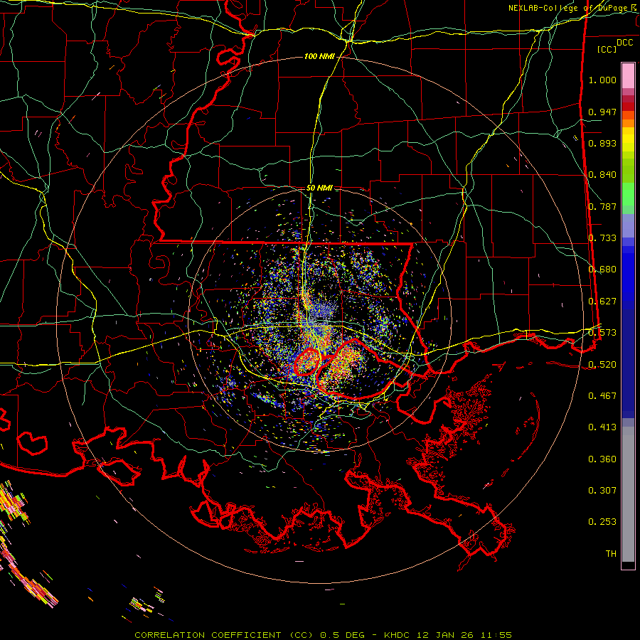Click the 0.947 scale value
Image resolution: width=640 pixels, height=640 pixels.
tap(602, 112)
